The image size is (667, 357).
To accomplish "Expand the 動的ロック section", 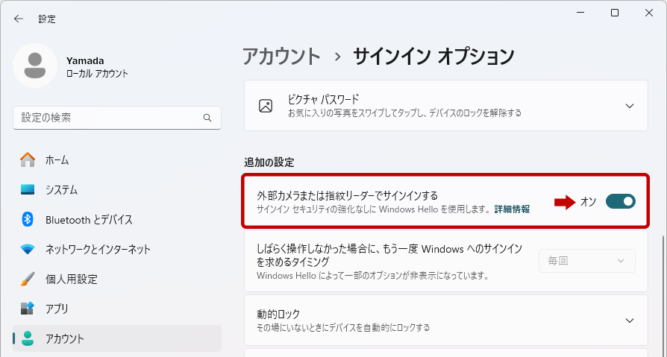I will click(629, 320).
